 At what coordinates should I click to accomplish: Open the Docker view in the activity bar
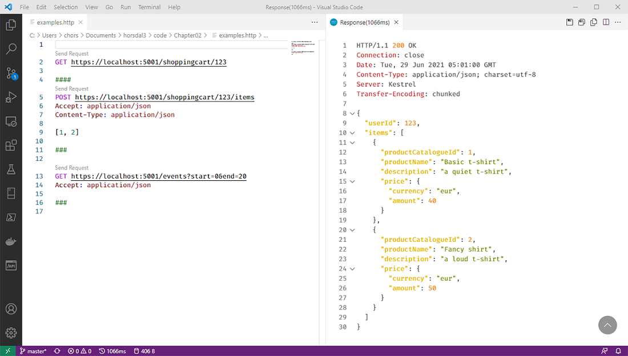tap(11, 241)
